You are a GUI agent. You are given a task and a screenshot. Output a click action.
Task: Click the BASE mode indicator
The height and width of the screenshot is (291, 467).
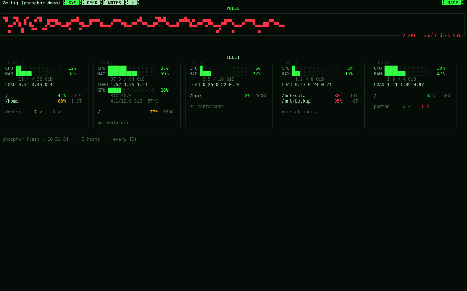453,3
